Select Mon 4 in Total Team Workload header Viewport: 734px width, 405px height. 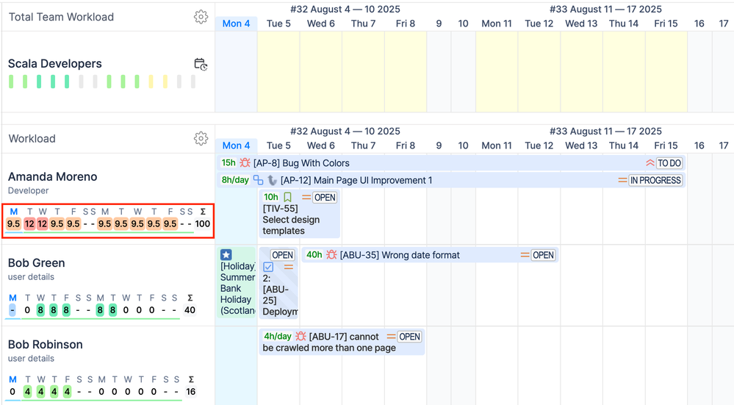(236, 24)
